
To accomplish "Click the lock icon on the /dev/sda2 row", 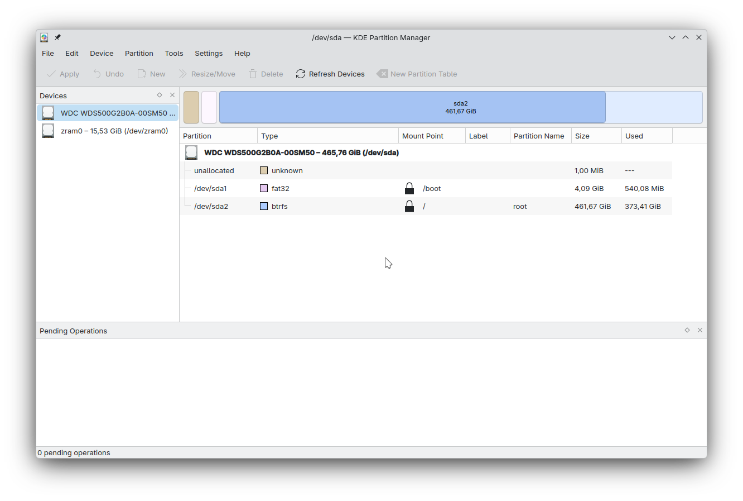I will pos(409,206).
